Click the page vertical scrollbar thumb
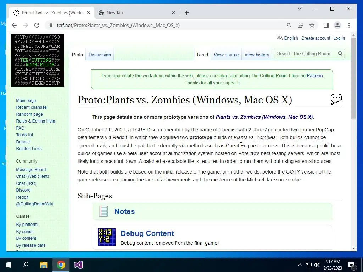The image size is (363, 272). click(353, 79)
